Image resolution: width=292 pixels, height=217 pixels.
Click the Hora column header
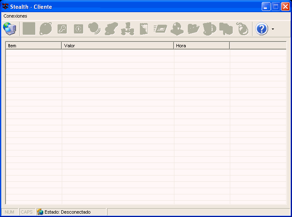coord(202,46)
